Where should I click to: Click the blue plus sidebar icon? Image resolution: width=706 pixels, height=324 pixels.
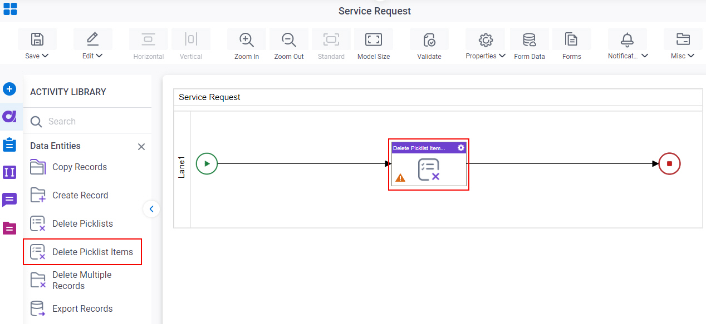tap(9, 89)
